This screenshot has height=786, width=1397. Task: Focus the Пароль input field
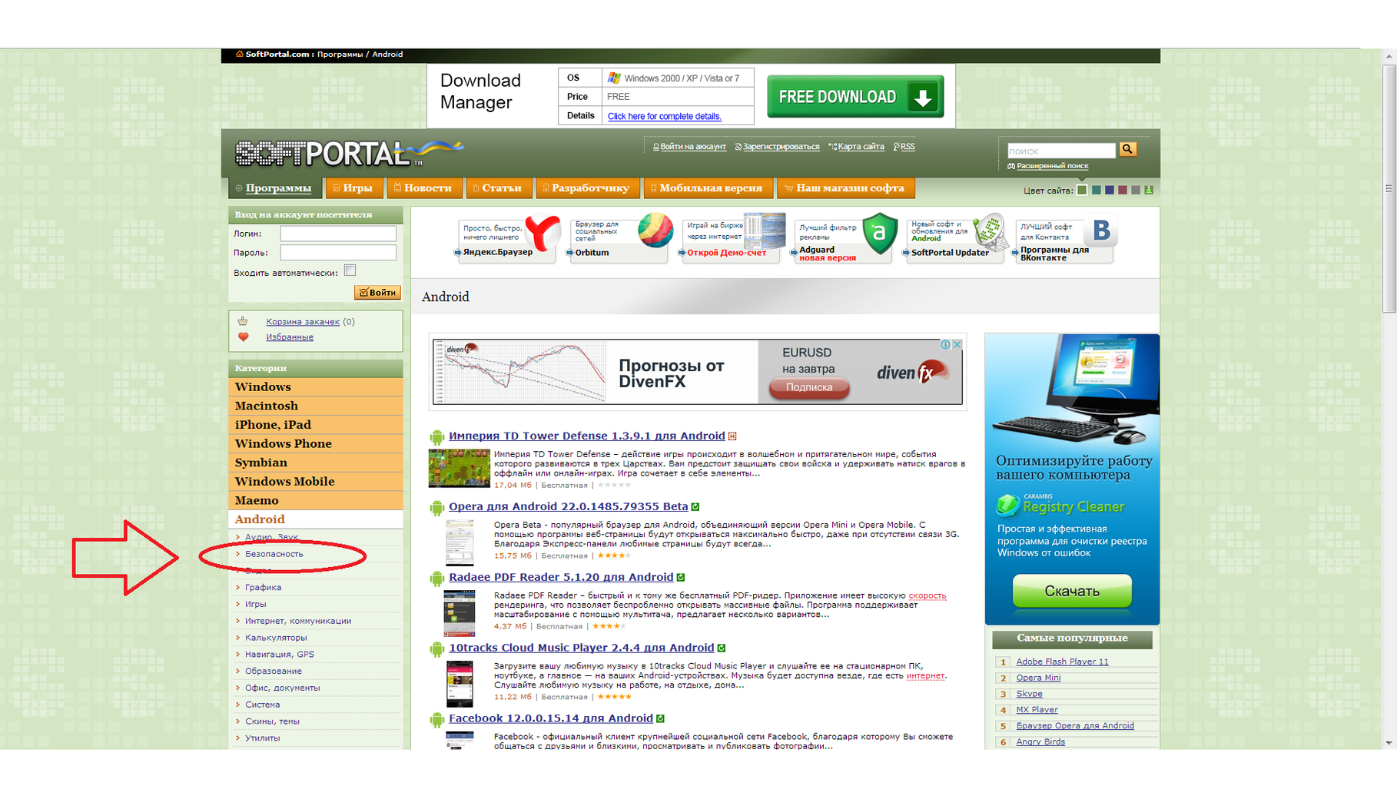(338, 252)
